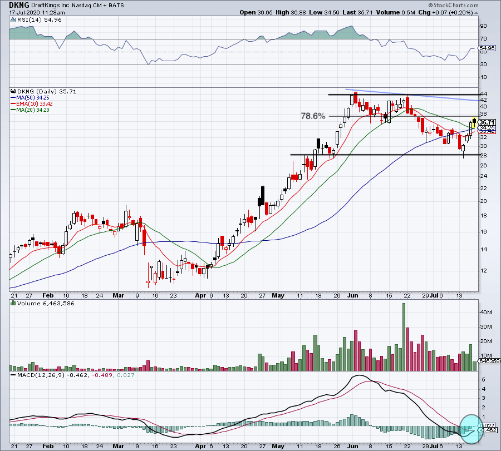Click the boxed 35.71 last price tag
The image size is (501, 451).
pyautogui.click(x=487, y=122)
